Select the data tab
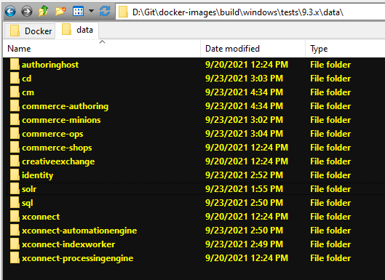Image resolution: width=385 pixels, height=280 pixels. click(77, 31)
